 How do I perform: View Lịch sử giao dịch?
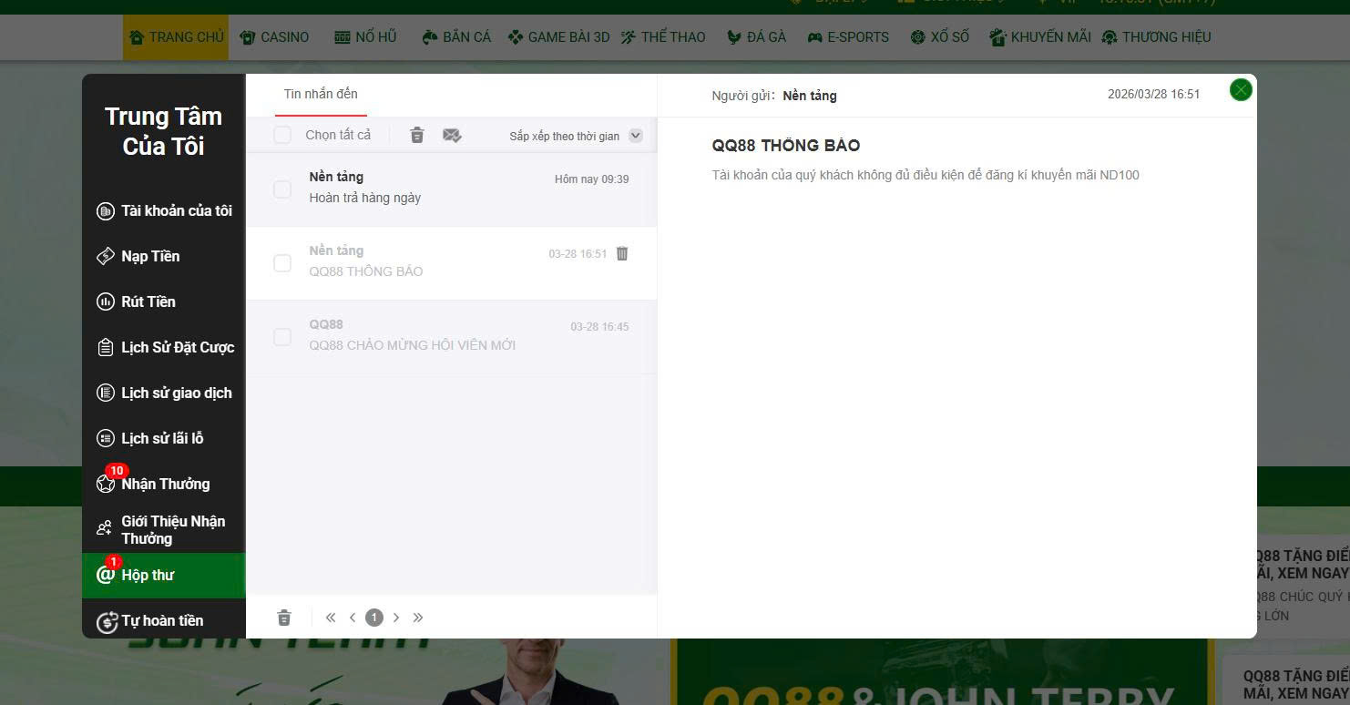[164, 393]
